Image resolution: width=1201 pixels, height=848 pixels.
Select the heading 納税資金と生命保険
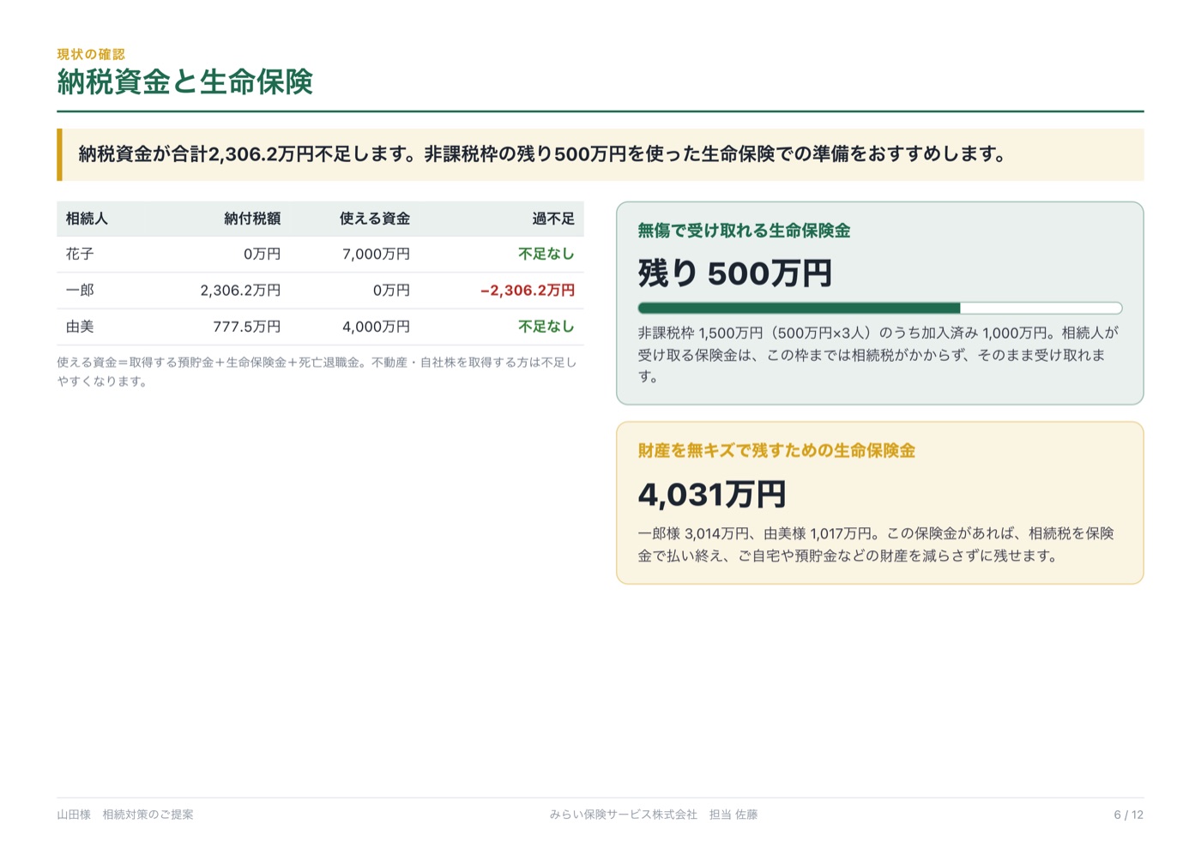[185, 82]
